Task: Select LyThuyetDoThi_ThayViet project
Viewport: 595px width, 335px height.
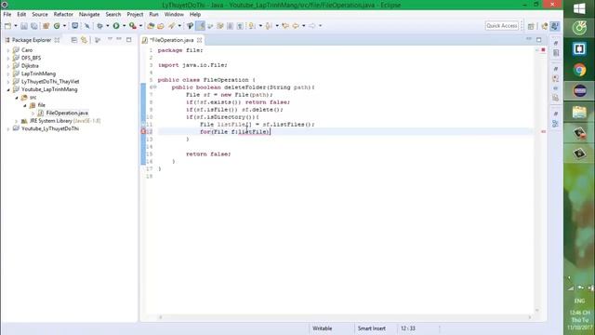Action: [x=49, y=82]
